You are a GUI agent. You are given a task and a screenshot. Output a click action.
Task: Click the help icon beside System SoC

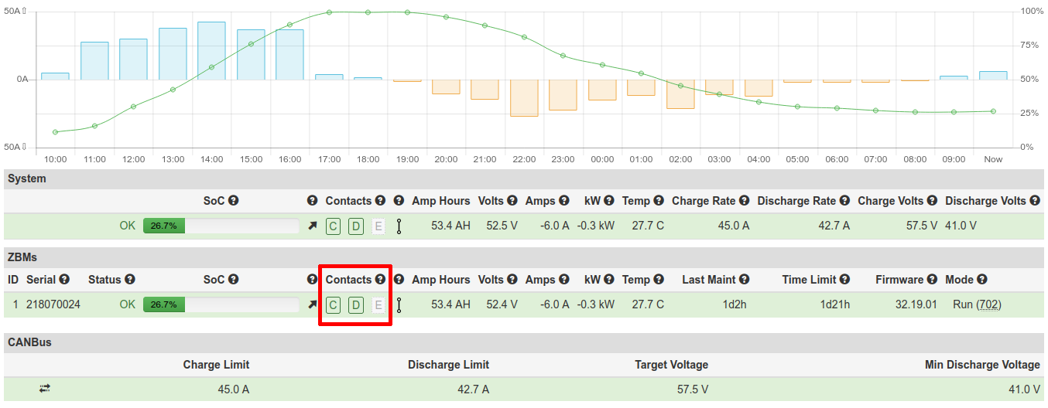(x=233, y=201)
